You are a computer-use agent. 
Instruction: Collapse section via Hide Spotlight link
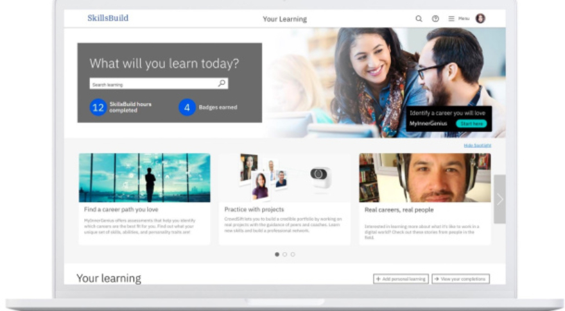point(478,146)
